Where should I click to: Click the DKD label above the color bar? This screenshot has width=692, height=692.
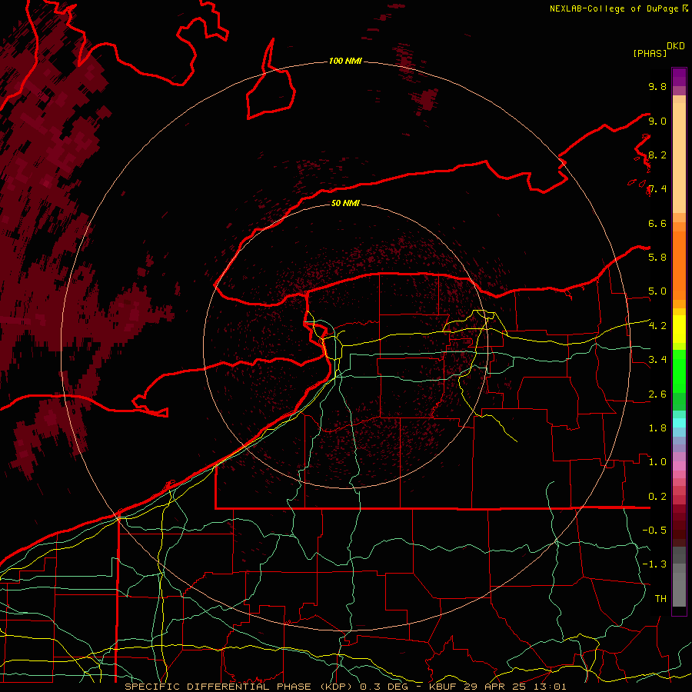coord(676,46)
